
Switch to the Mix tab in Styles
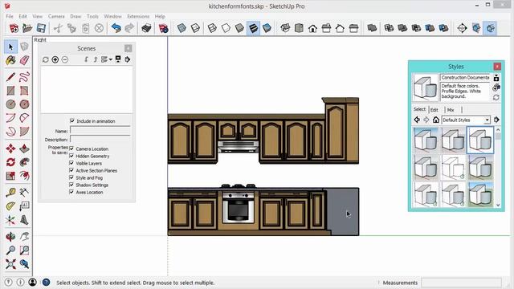(x=451, y=110)
